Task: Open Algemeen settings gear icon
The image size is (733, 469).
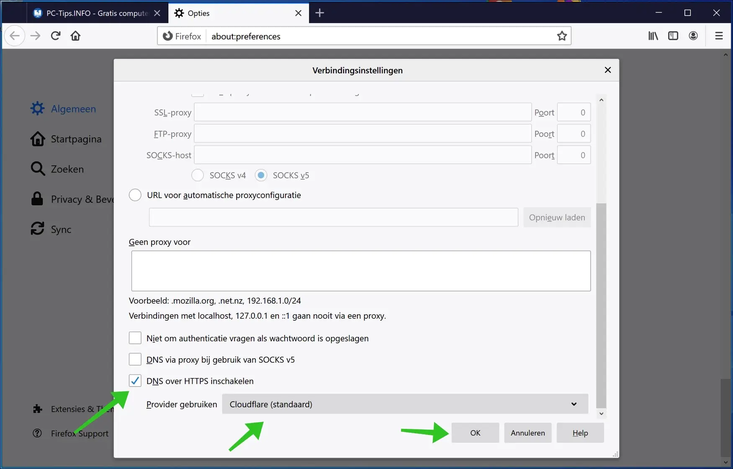Action: pyautogui.click(x=37, y=108)
